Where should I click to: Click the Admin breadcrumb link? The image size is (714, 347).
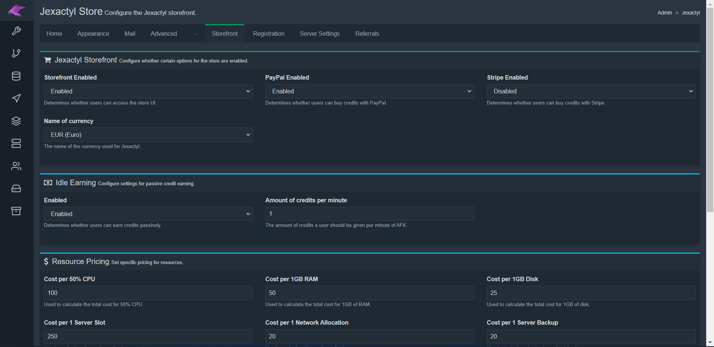pos(664,12)
